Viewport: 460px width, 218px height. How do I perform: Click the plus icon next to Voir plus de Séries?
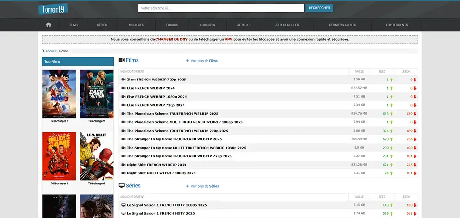click(x=187, y=186)
